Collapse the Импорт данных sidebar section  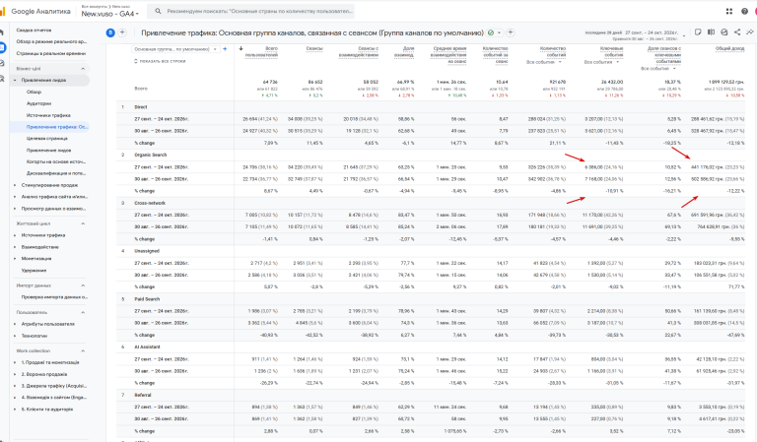pyautogui.click(x=83, y=285)
